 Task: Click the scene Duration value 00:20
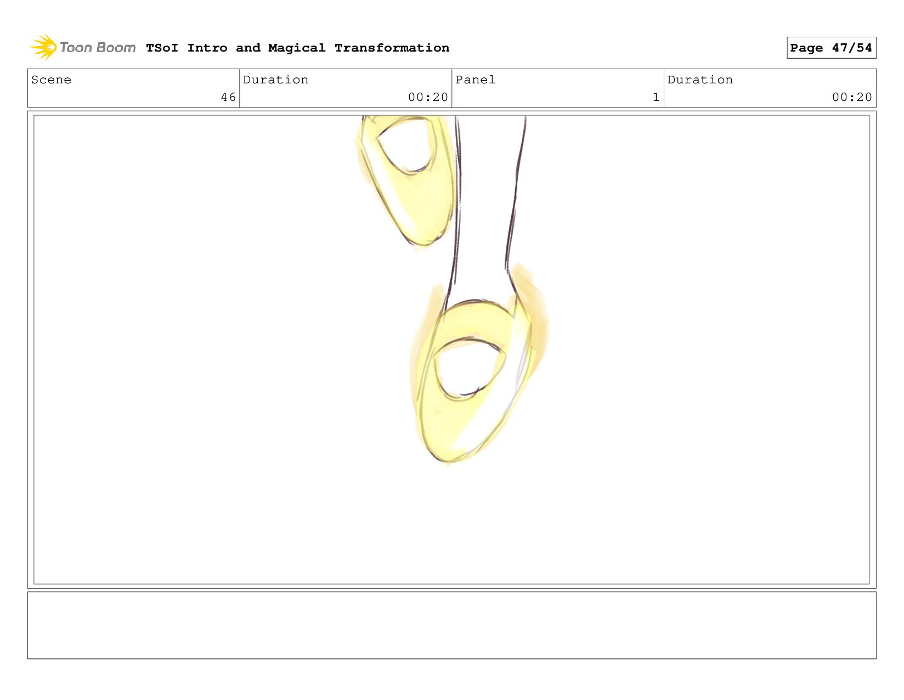pos(428,97)
